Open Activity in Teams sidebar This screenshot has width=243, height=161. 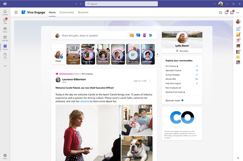click(x=5, y=12)
